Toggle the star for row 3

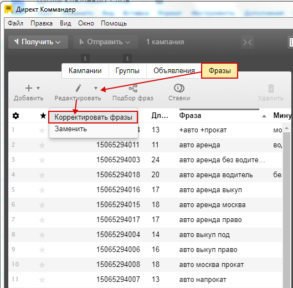(42, 160)
